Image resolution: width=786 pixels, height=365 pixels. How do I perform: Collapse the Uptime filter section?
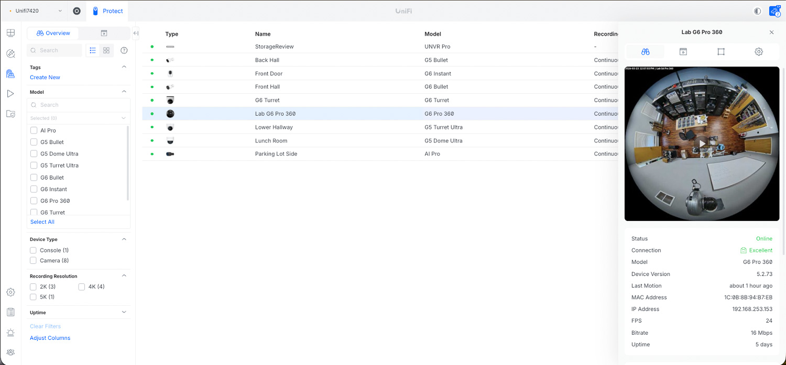pos(124,312)
